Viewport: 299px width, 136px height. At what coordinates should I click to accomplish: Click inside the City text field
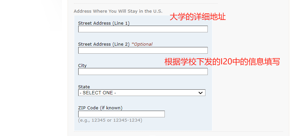pos(143,72)
